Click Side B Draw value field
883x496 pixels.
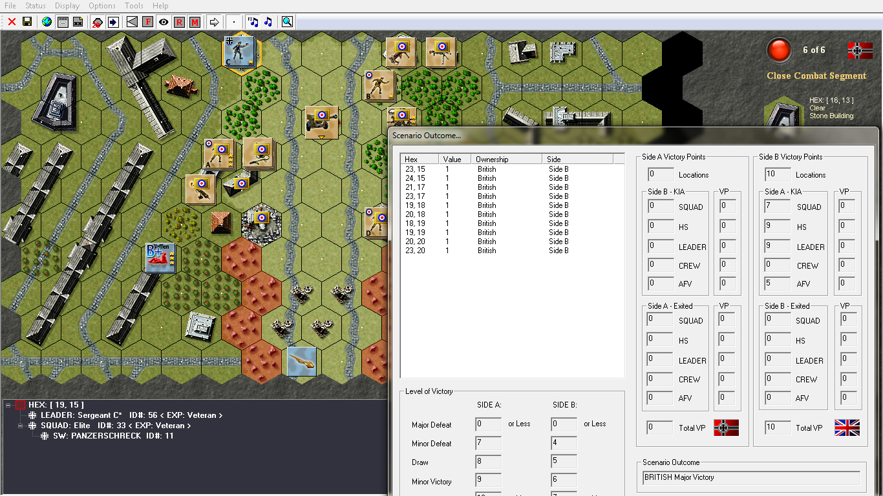point(564,462)
